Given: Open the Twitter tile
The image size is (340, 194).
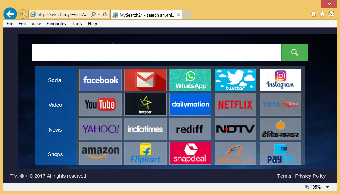Looking at the screenshot, I should tap(235, 80).
